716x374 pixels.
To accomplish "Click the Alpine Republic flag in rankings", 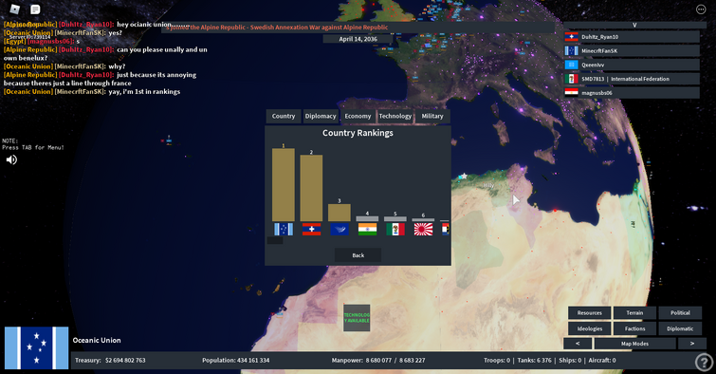I will 311,229.
